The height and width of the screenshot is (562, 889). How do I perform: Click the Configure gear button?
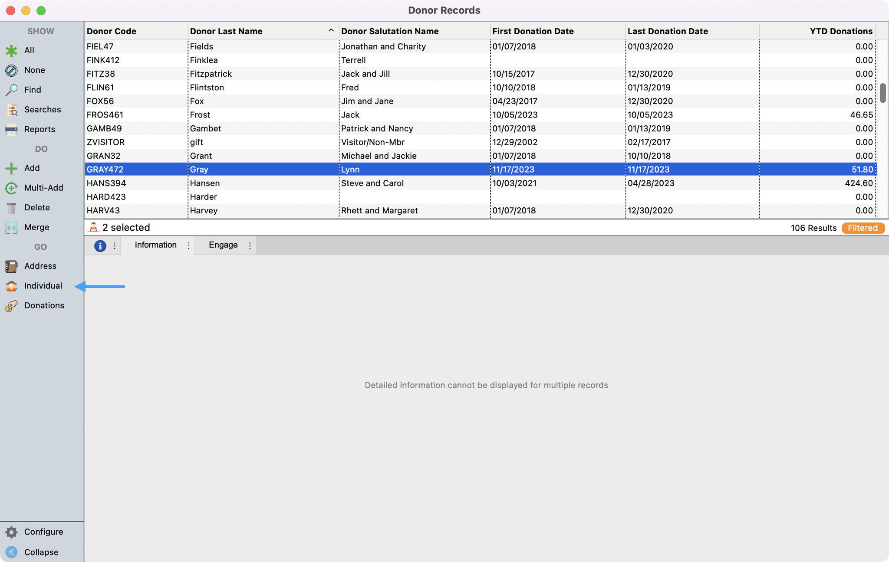click(11, 532)
